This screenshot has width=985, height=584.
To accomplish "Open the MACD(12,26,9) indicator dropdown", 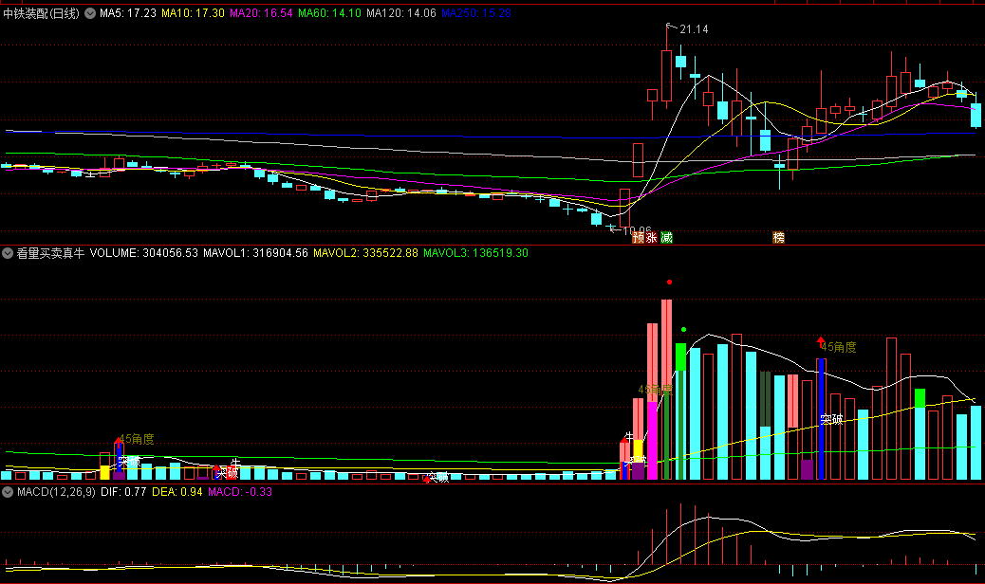I will (8, 492).
